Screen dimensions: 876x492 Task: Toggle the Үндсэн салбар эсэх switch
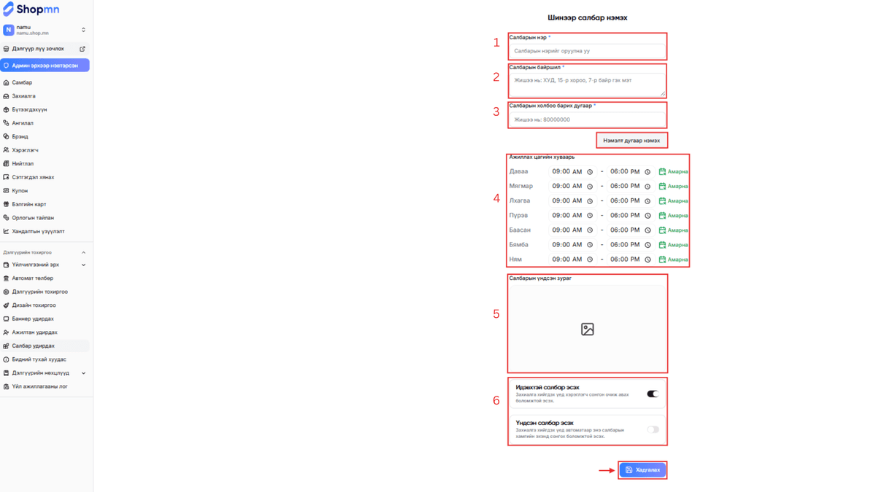point(652,429)
